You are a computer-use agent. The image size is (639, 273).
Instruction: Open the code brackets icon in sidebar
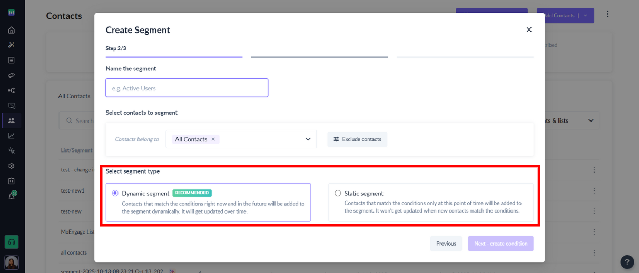[12, 181]
